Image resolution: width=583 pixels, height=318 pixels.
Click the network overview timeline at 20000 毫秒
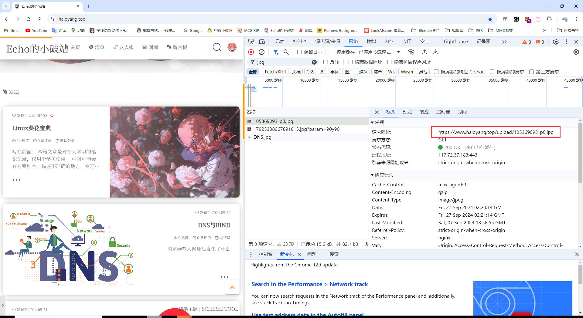tap(384, 80)
